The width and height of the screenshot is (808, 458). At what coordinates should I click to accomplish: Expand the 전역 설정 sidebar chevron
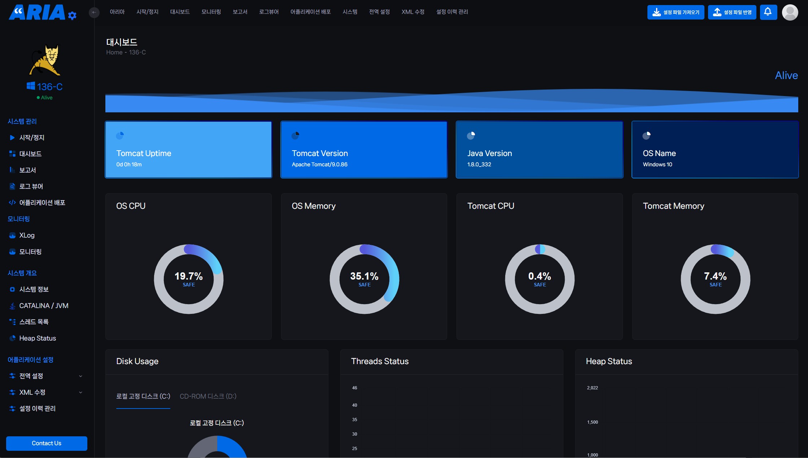80,376
